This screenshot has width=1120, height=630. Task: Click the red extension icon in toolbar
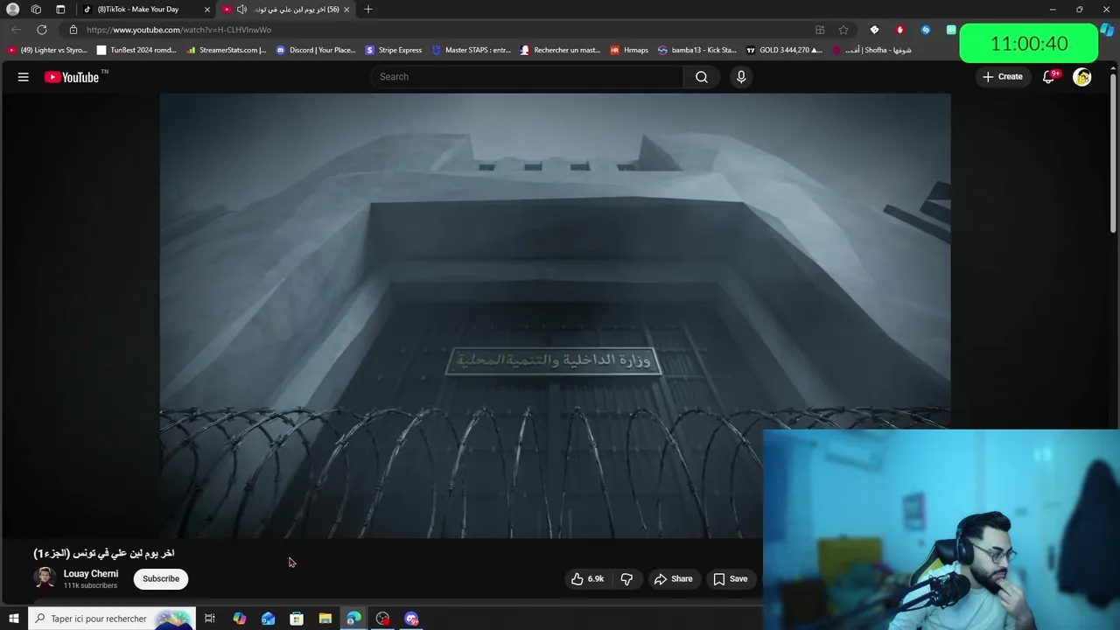click(x=899, y=30)
